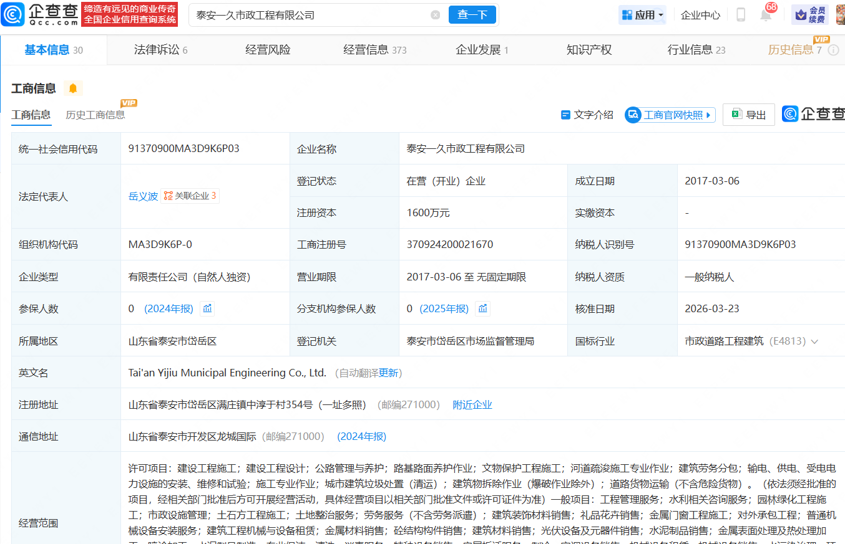Screen dimensions: 845x544
Task: Click the 导出 export button
Action: pos(749,115)
